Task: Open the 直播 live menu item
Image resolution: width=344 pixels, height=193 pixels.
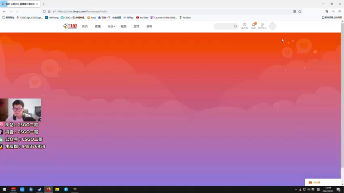Action: click(98, 26)
